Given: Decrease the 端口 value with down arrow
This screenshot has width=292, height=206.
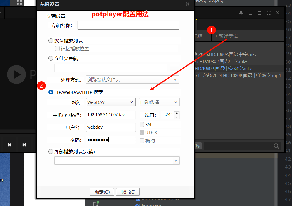Looking at the screenshot, I should (177, 117).
